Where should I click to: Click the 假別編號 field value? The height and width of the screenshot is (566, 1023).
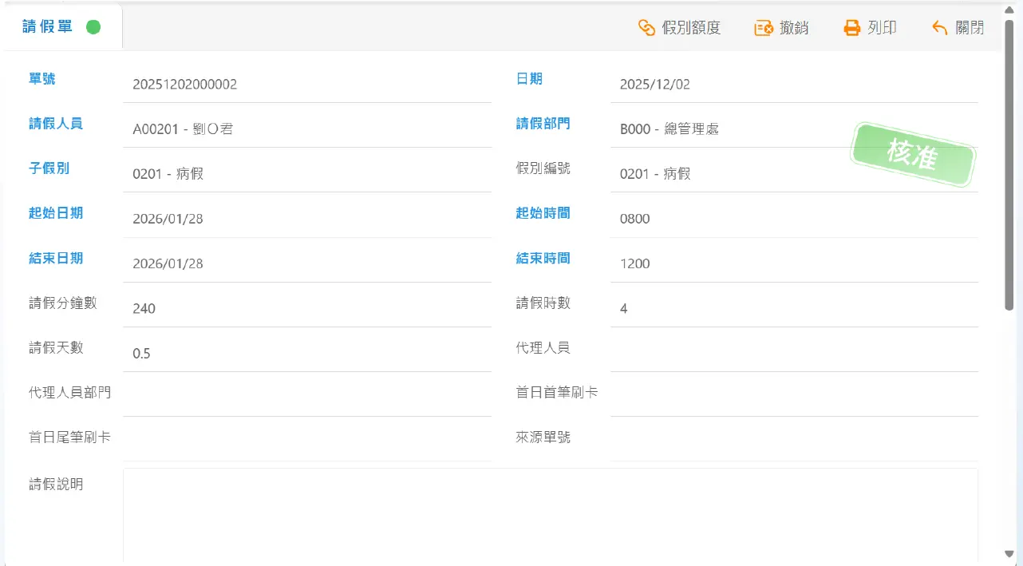(793, 174)
